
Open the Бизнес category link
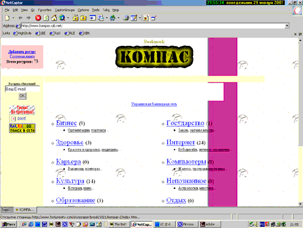coord(66,123)
